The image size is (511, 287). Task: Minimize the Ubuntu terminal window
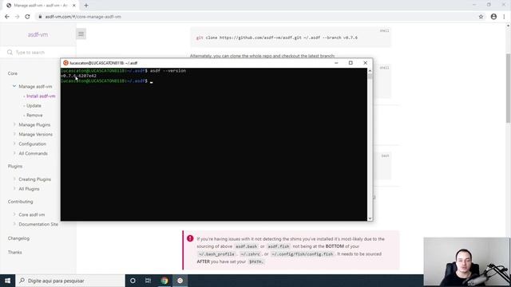tap(336, 63)
